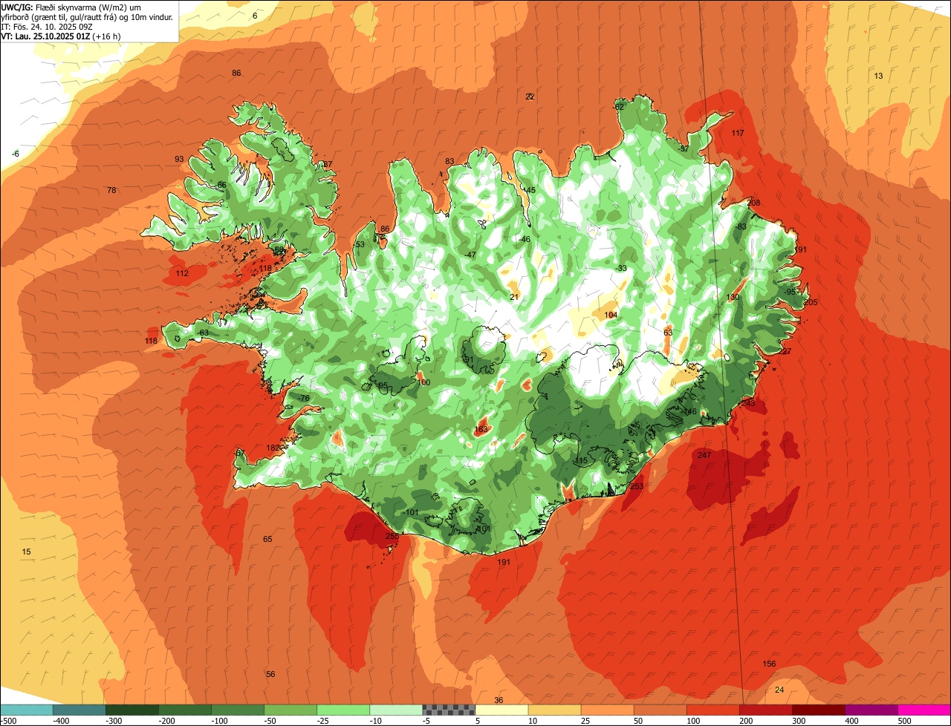
Task: Click the flux value 87 in the Westfjords
Action: coord(328,164)
